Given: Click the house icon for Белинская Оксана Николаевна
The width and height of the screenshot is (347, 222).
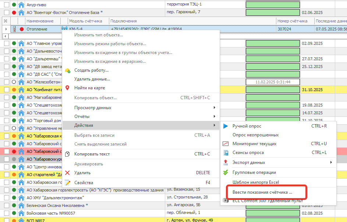Looking at the screenshot, I should tap(21, 205).
